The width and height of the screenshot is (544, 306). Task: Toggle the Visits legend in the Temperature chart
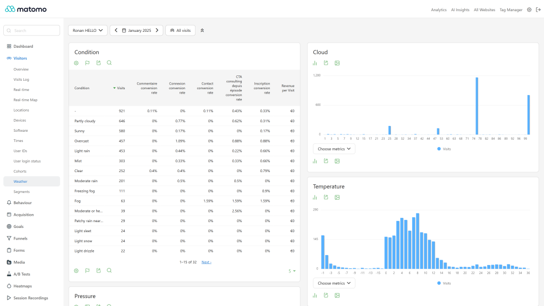click(x=444, y=283)
